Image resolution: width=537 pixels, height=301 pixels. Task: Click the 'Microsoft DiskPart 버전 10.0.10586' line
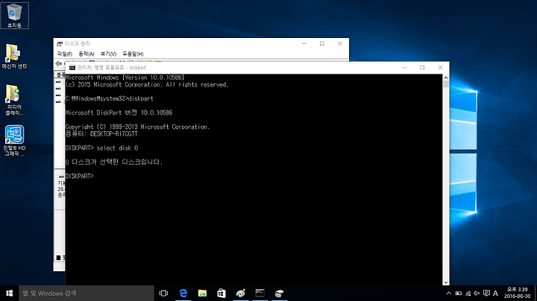click(x=119, y=113)
